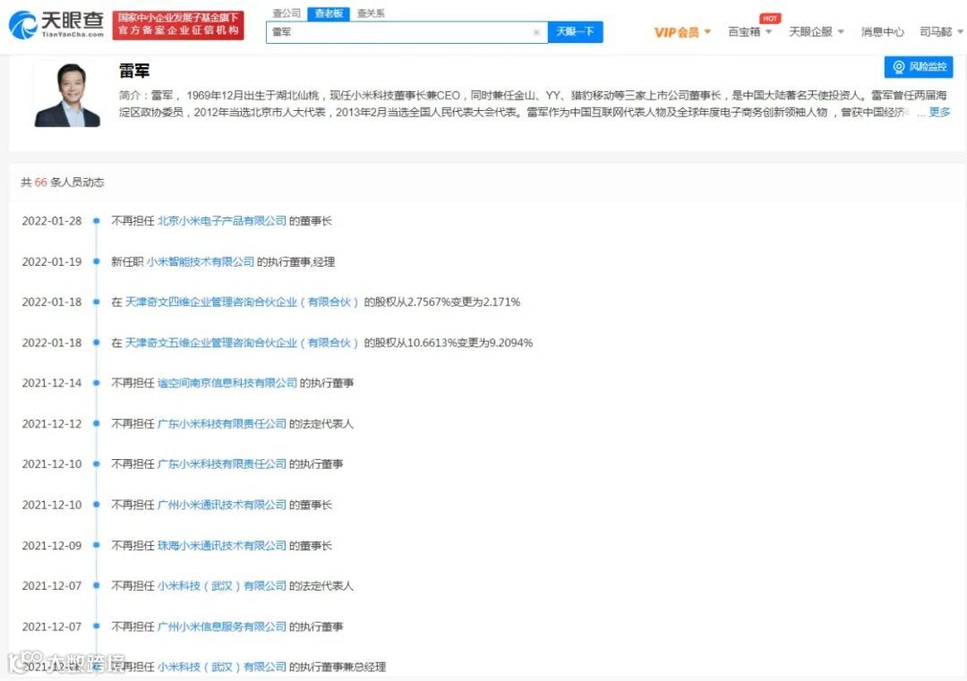Click the 风险监控 button
The width and height of the screenshot is (967, 681).
919,66
